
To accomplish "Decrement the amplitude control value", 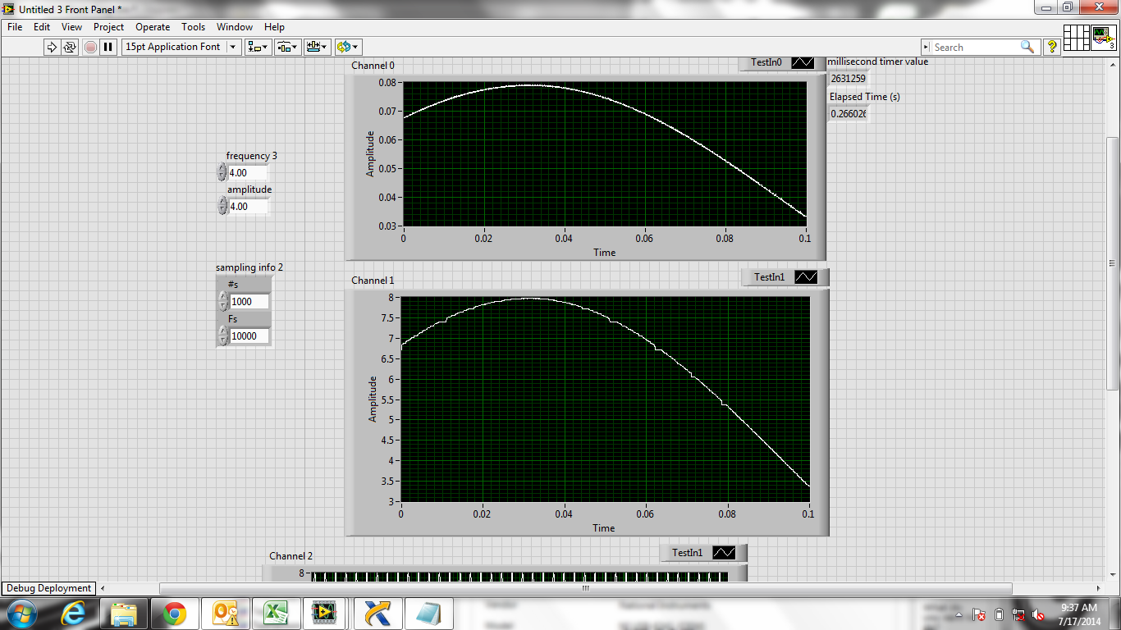I will [x=222, y=210].
